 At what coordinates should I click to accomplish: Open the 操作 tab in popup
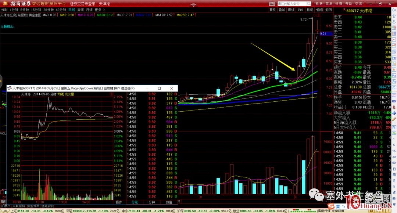point(119,202)
